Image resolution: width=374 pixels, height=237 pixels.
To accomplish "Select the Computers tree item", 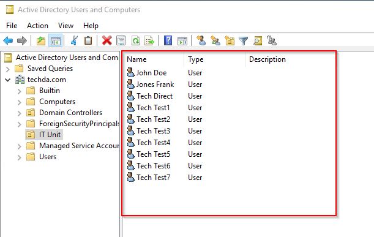I will [58, 102].
